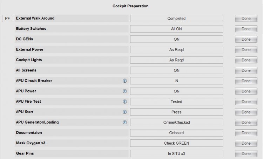
Task: Click Done for Mask Oxygen x3
Action: 246,143
